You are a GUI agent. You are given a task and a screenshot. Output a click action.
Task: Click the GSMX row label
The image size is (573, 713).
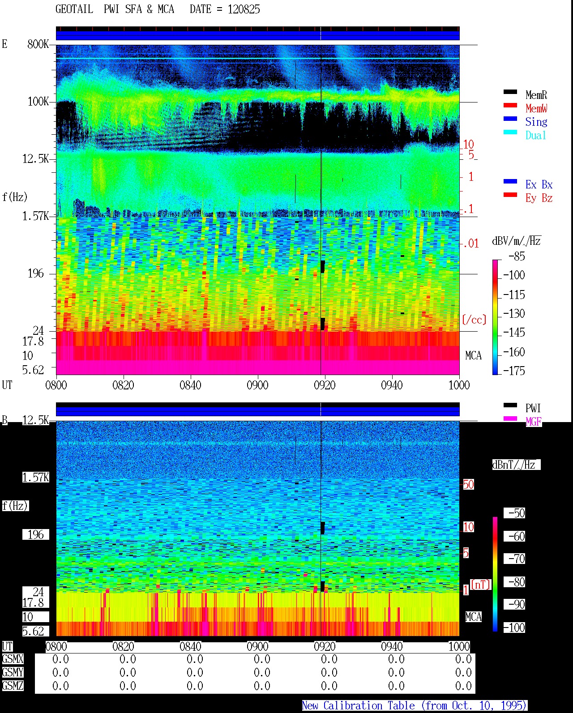[x=13, y=659]
